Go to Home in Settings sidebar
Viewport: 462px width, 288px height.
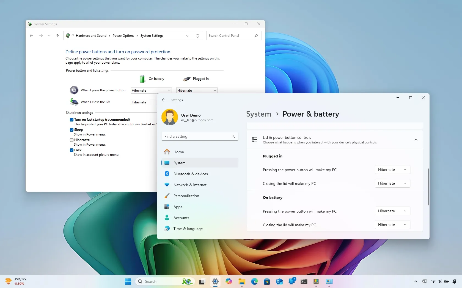tap(178, 152)
